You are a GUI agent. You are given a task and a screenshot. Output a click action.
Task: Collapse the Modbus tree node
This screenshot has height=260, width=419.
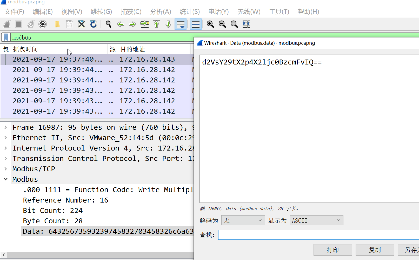[6, 179]
